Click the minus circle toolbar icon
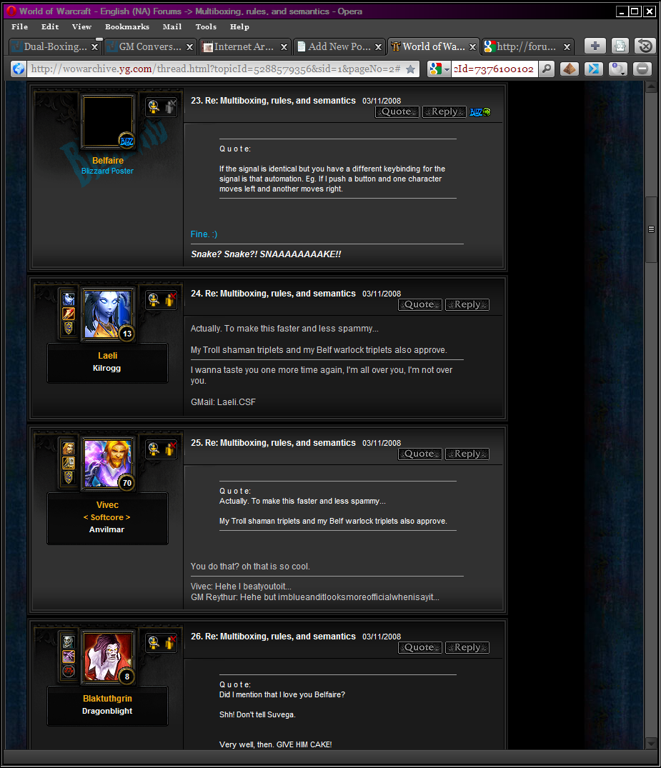 click(642, 69)
